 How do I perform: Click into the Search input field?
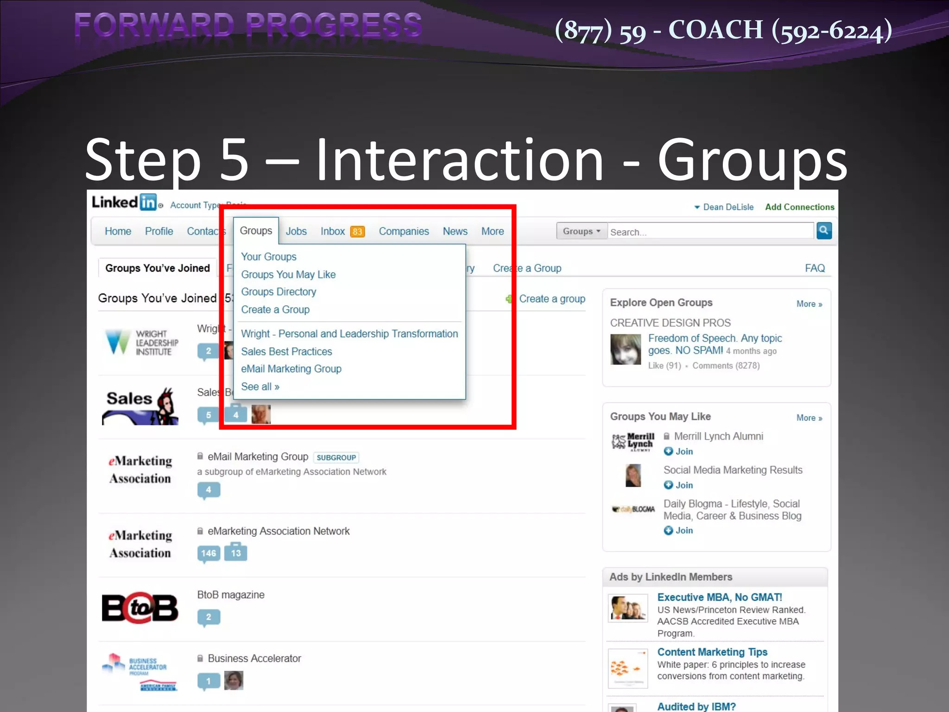[711, 231]
